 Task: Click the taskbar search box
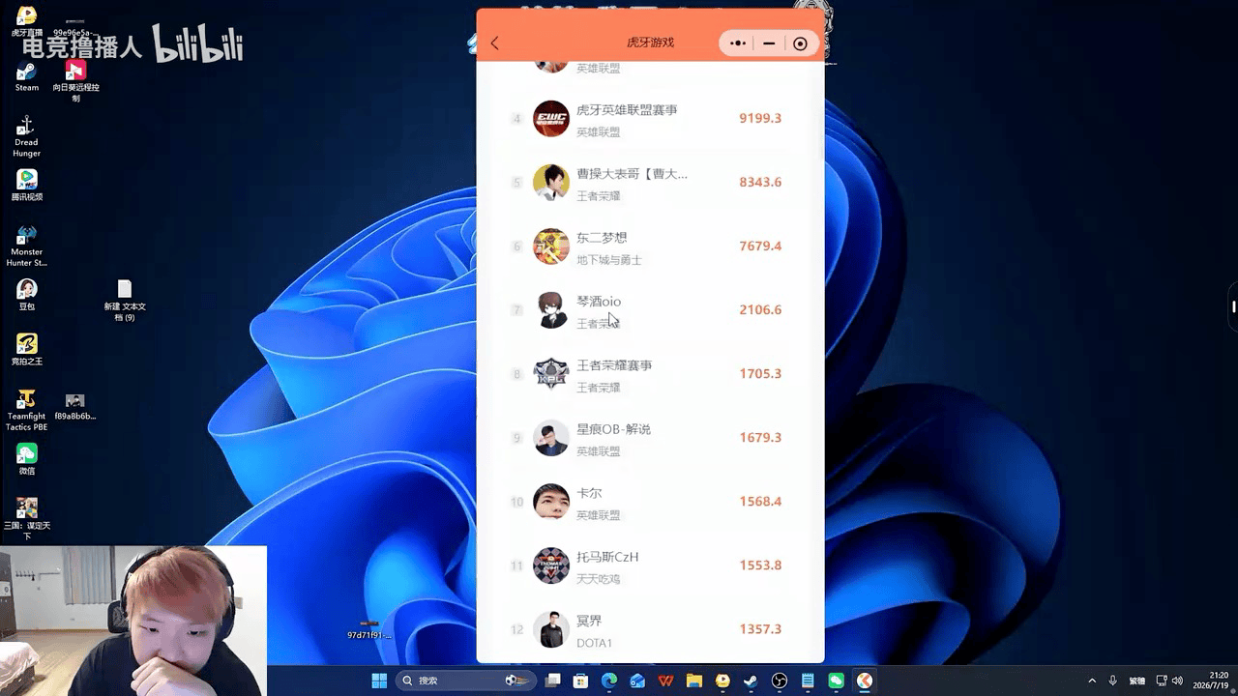click(465, 681)
